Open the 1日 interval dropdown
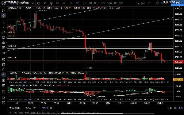Viewport: 184px width, 115px height. point(79,3)
